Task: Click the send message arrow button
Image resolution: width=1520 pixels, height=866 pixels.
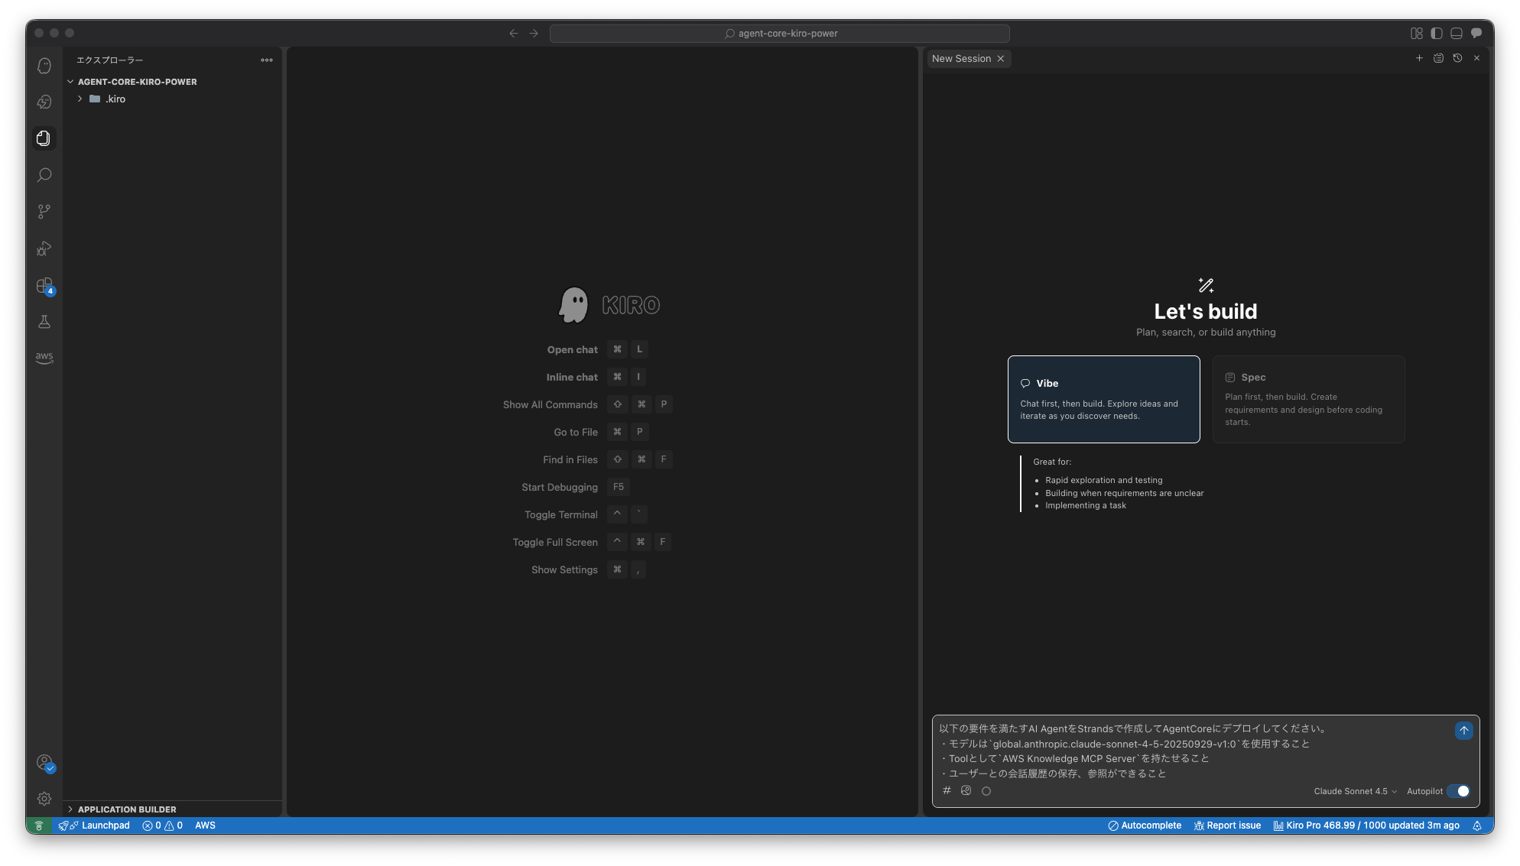Action: click(1463, 731)
